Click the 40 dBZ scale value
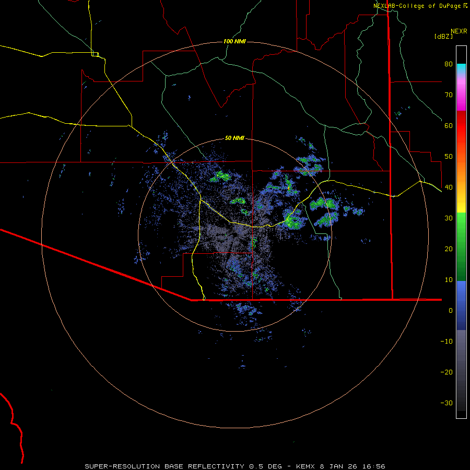 (x=449, y=187)
